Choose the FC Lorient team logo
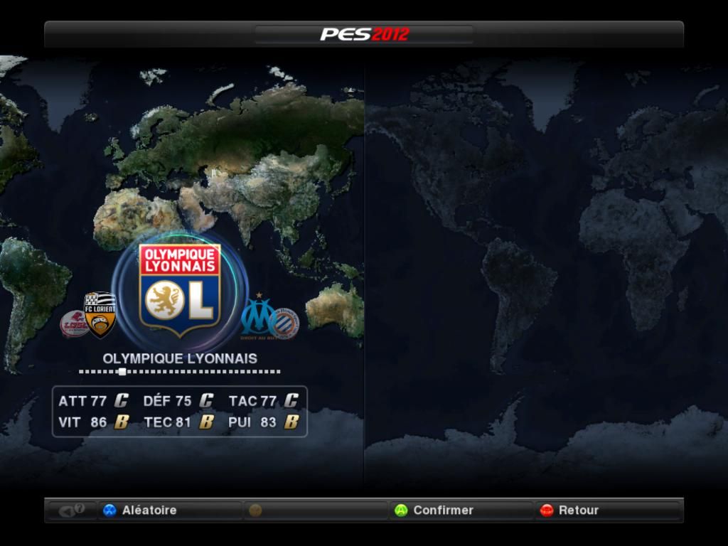The image size is (728, 546). (x=100, y=314)
